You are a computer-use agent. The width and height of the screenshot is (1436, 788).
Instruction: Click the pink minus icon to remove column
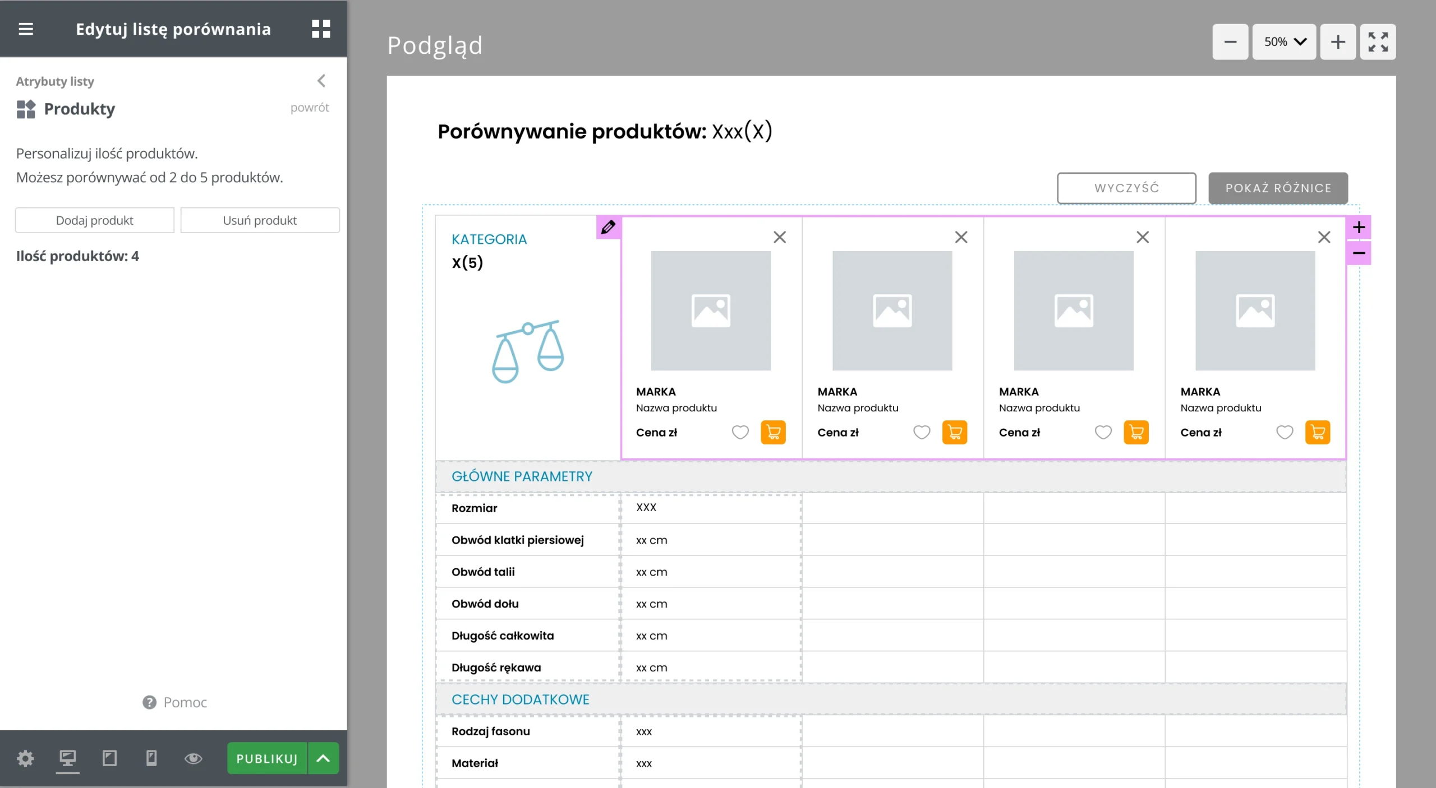(1359, 253)
